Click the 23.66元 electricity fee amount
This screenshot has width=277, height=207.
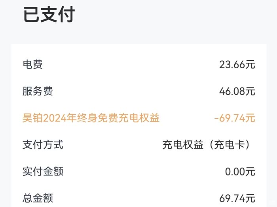point(237,64)
